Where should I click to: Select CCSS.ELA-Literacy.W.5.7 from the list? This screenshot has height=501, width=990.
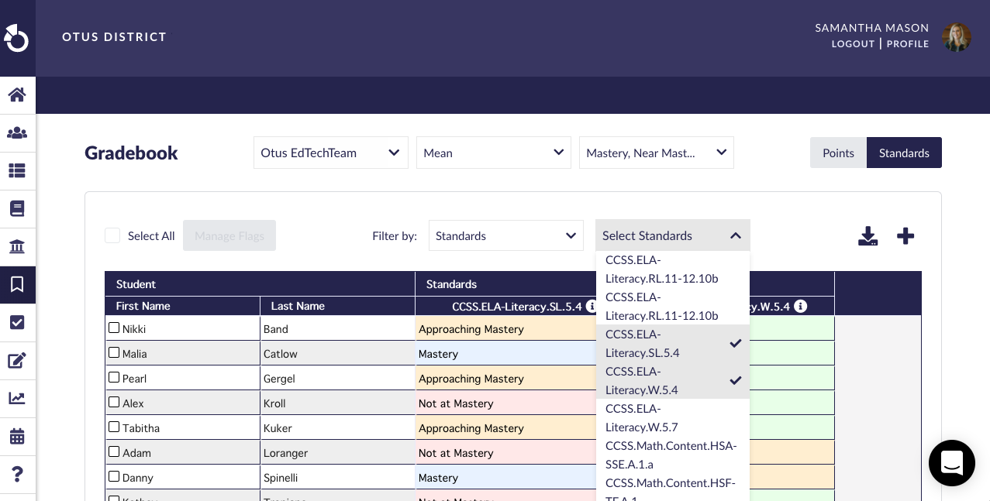[x=673, y=418]
